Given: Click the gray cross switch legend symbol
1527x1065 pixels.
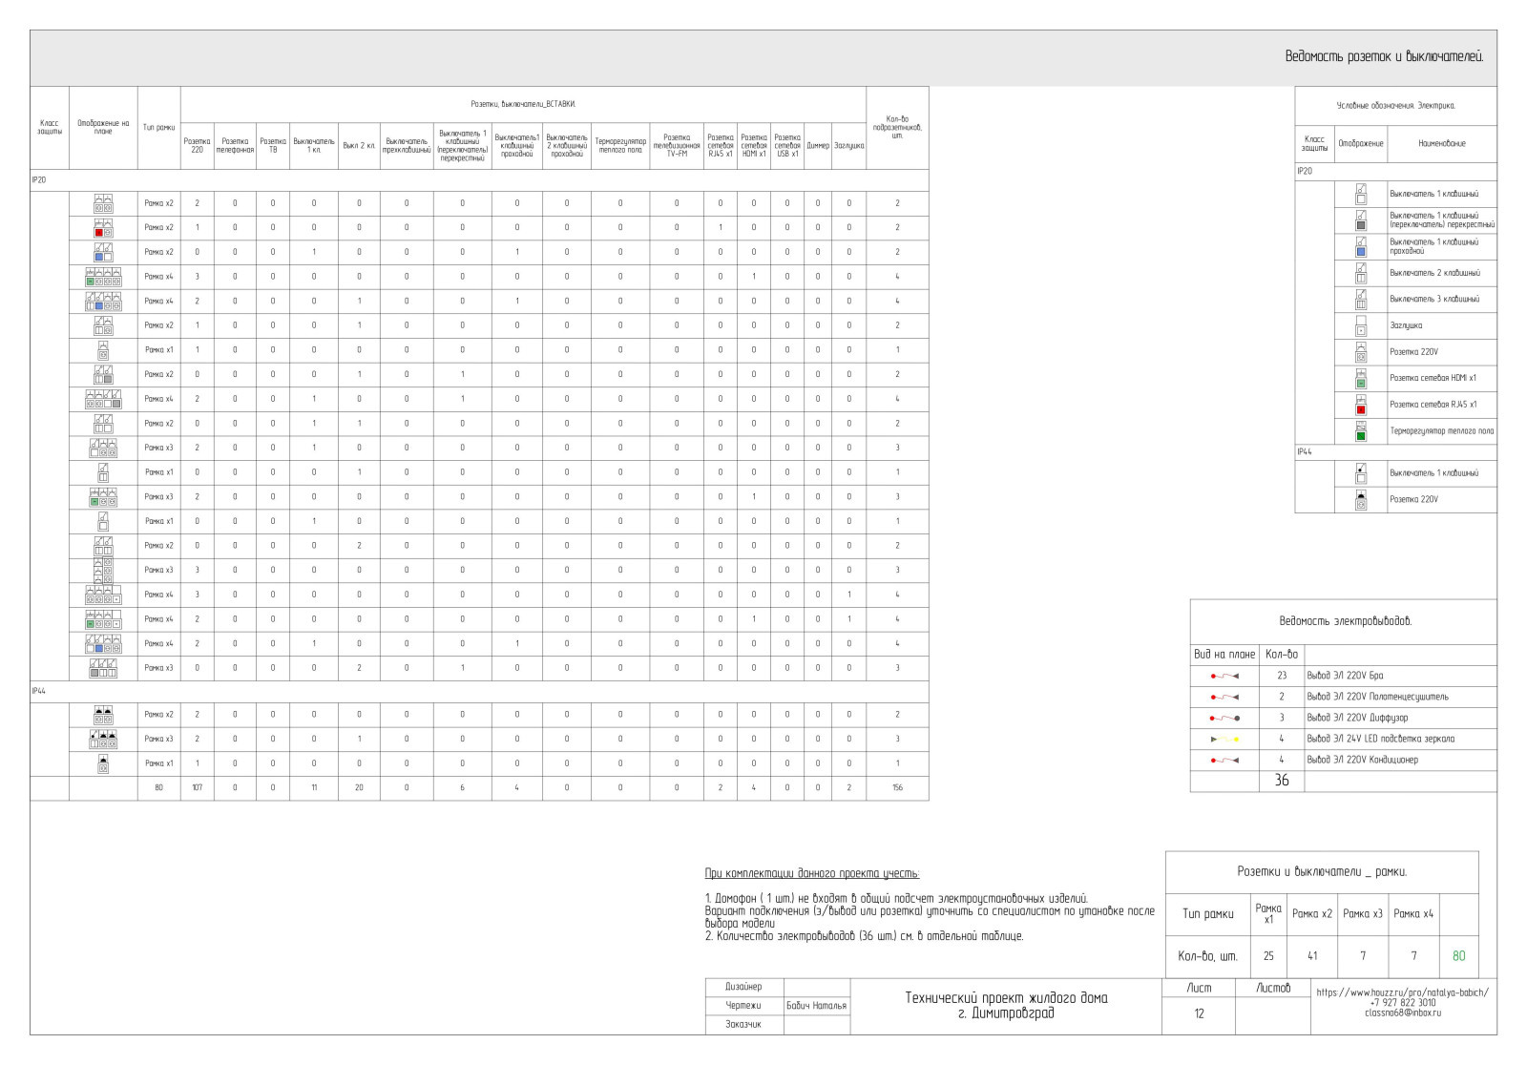Looking at the screenshot, I should coord(1361,220).
